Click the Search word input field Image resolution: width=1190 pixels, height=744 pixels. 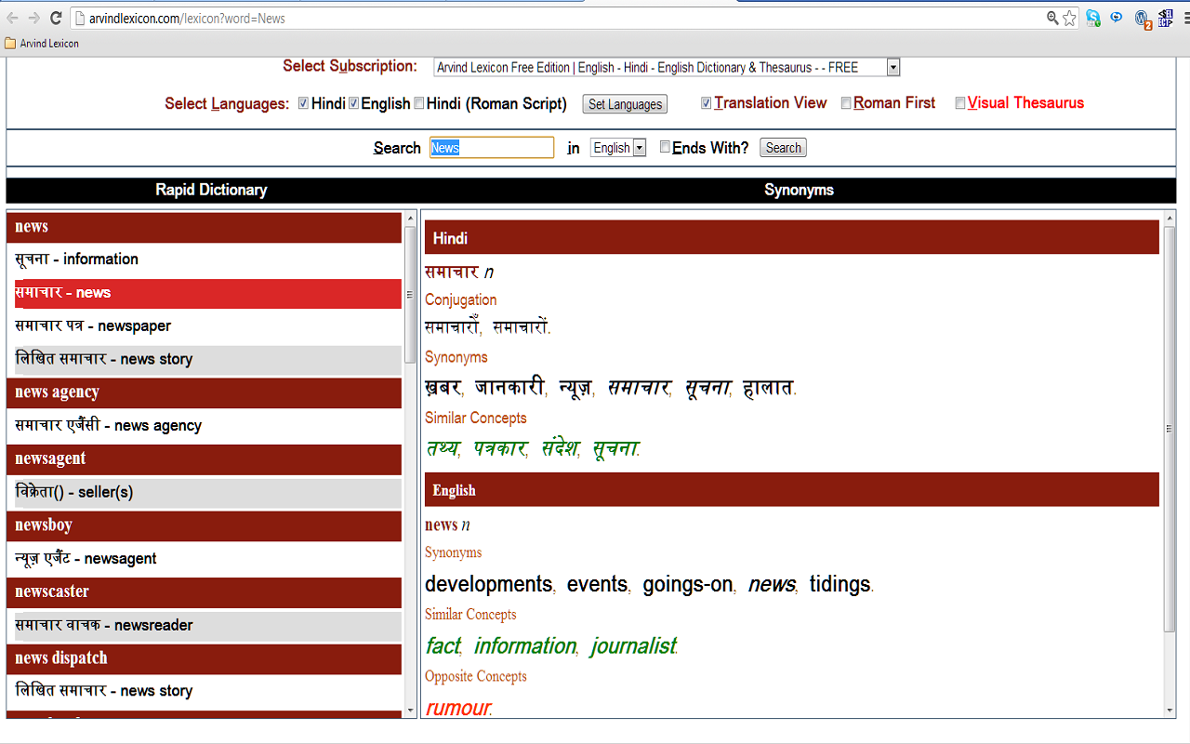pos(491,148)
